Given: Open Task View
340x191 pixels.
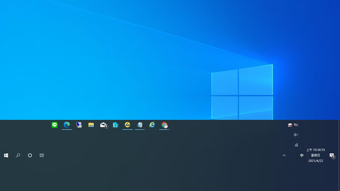Looking at the screenshot, I should point(42,155).
